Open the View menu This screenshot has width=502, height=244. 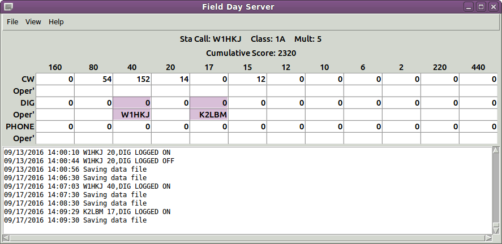33,21
